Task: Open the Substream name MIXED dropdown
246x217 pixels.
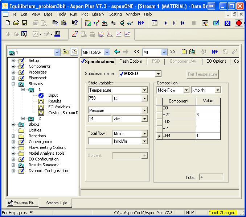Action: [x=158, y=74]
